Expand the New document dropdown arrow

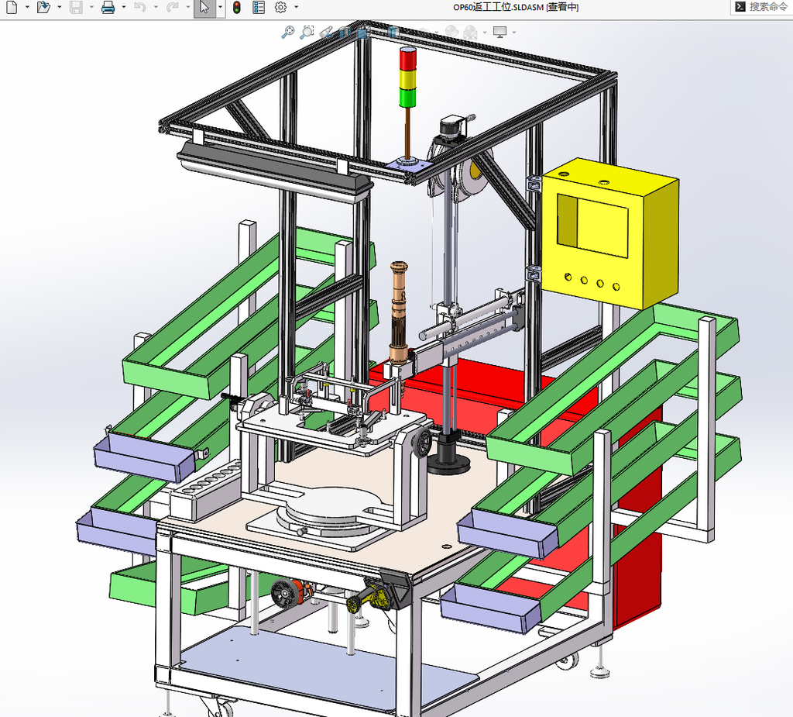click(27, 7)
